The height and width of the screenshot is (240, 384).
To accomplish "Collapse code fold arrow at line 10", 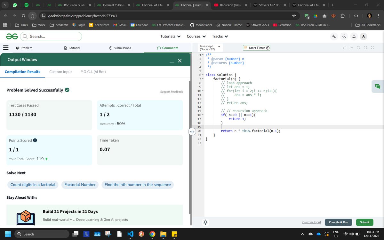I will tap(203, 91).
